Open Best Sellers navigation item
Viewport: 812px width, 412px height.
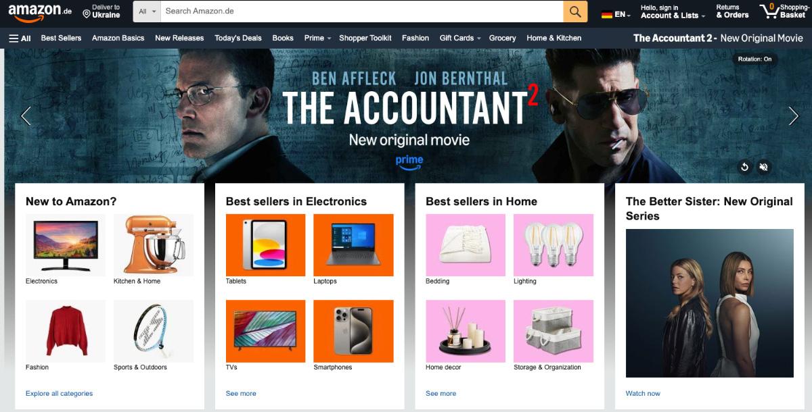click(x=61, y=38)
